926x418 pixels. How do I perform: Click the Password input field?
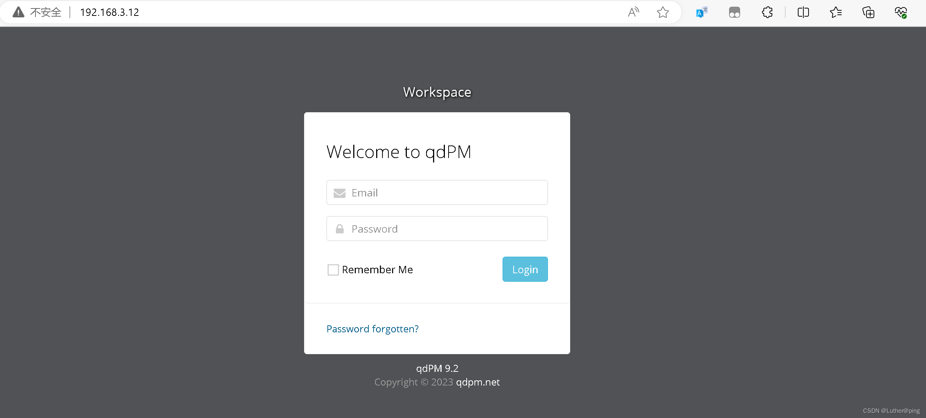point(437,229)
